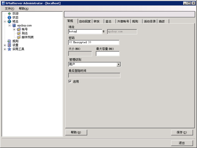
Task: Switch to the 外部帐号 tab
Action: point(123,21)
